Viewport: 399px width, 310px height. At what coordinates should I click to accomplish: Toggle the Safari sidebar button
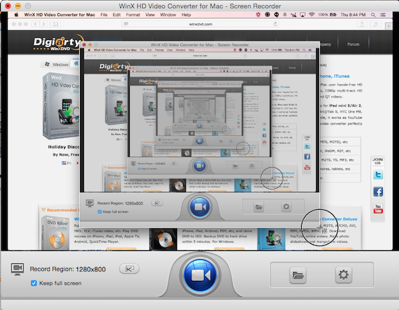coord(55,24)
